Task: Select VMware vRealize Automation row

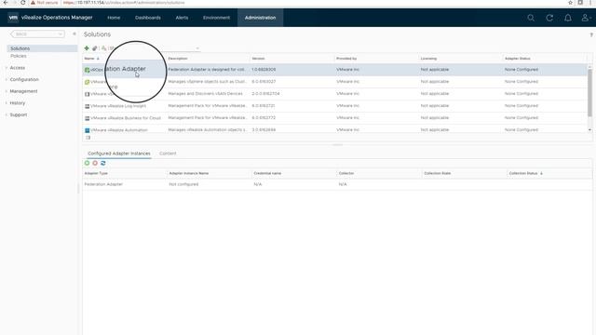Action: pos(335,130)
